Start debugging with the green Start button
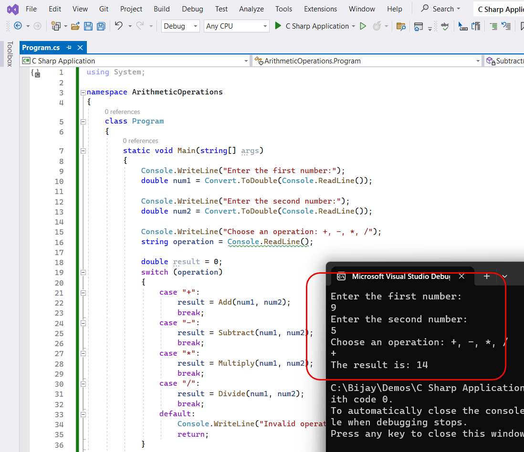 278,26
